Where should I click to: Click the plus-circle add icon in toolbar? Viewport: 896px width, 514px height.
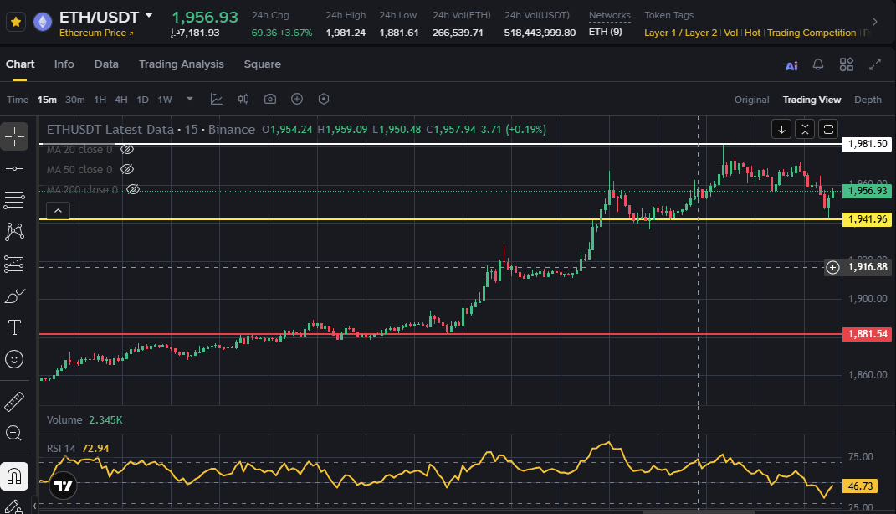297,99
